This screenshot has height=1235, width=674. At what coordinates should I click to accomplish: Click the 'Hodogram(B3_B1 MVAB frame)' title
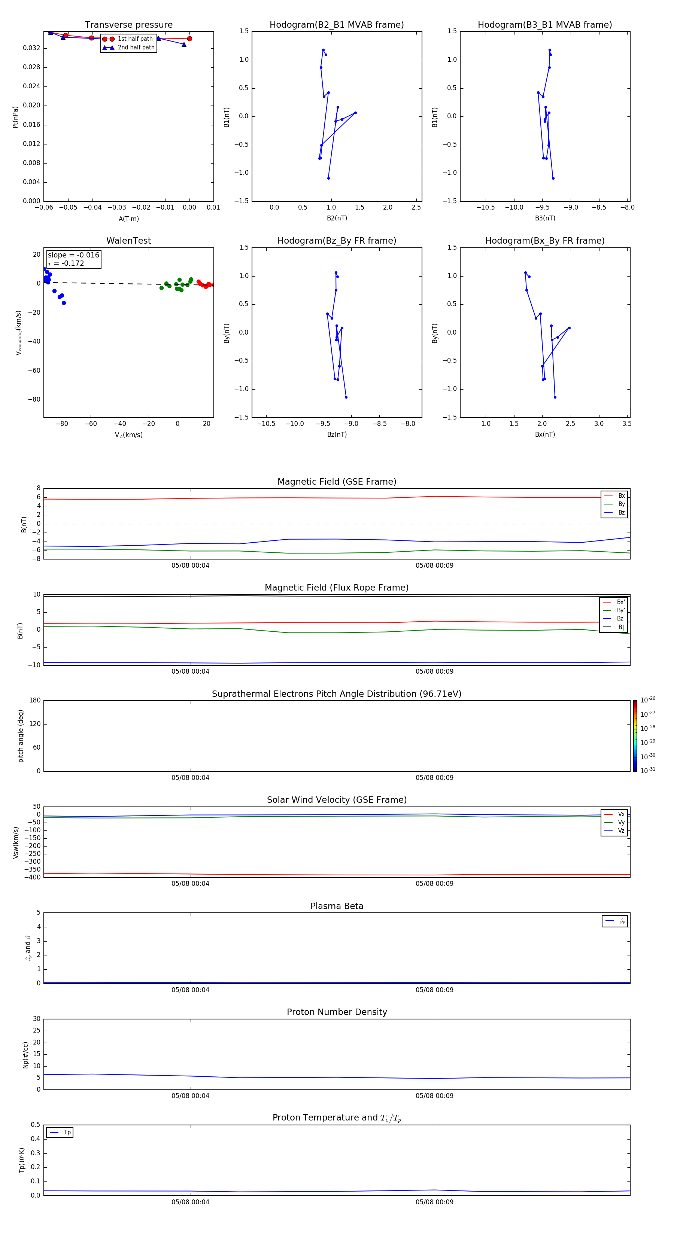click(x=545, y=25)
